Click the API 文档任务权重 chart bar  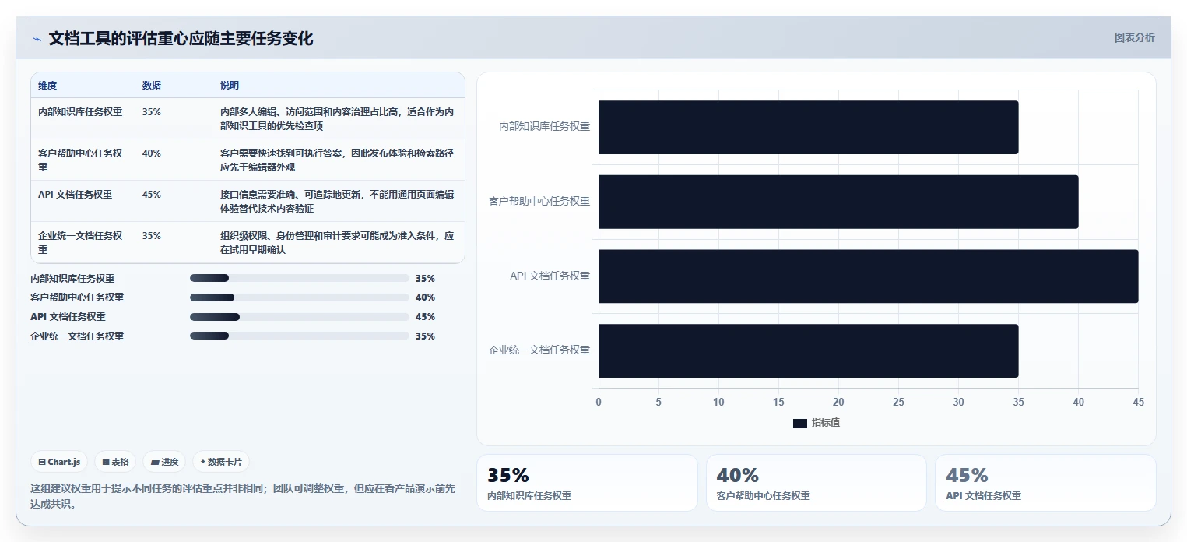pyautogui.click(x=868, y=276)
